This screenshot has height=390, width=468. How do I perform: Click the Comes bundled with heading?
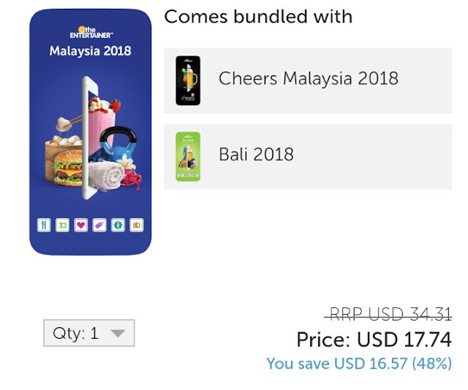point(258,16)
